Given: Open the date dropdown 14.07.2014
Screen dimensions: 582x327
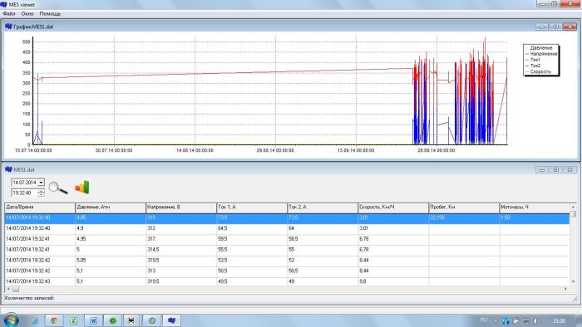Looking at the screenshot, I should [42, 183].
